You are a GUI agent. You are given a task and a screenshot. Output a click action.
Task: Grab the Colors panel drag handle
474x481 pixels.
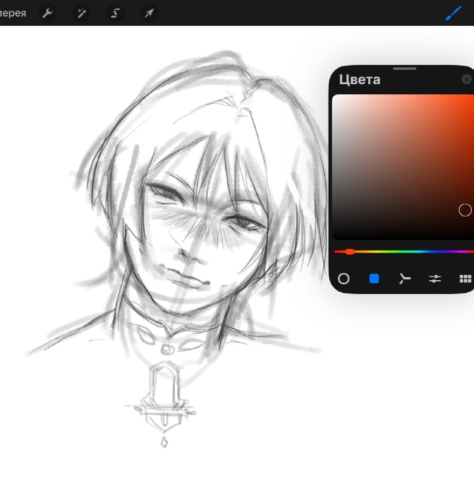[x=404, y=69]
